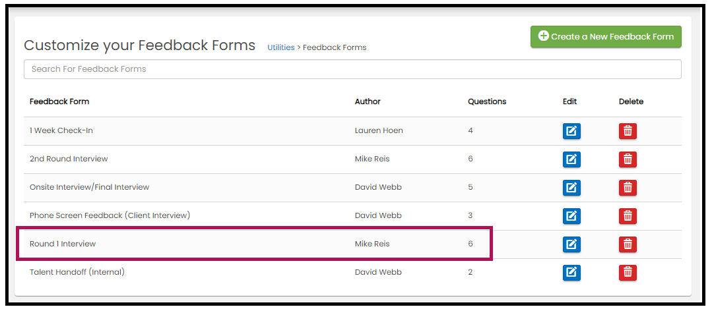This screenshot has width=714, height=309.
Task: Edit the Talent Handoff (Internal) form
Action: [571, 273]
